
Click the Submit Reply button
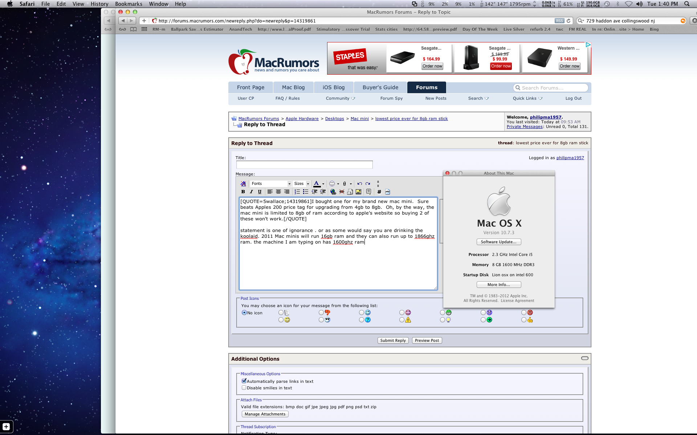393,340
